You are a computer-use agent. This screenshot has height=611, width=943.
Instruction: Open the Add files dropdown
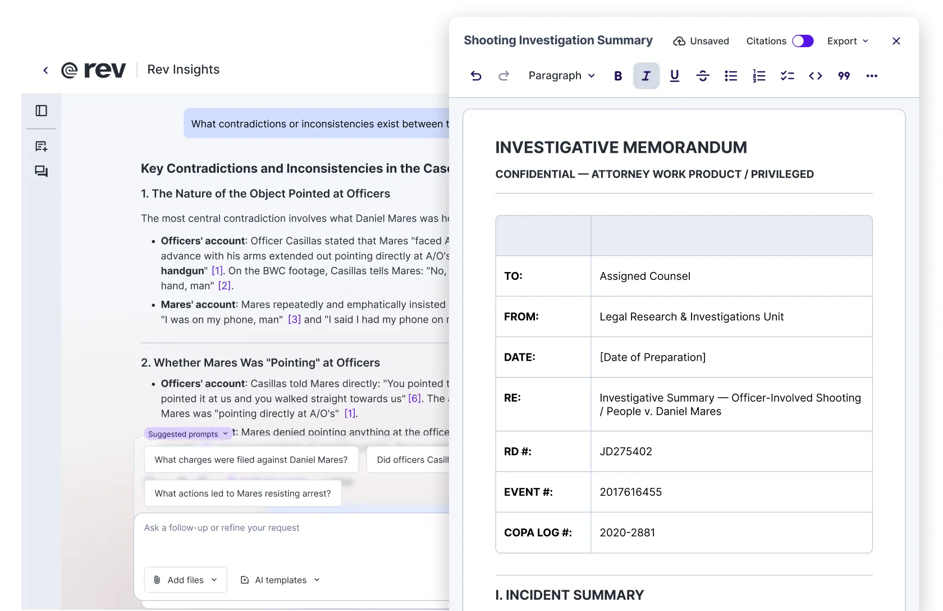tap(186, 580)
